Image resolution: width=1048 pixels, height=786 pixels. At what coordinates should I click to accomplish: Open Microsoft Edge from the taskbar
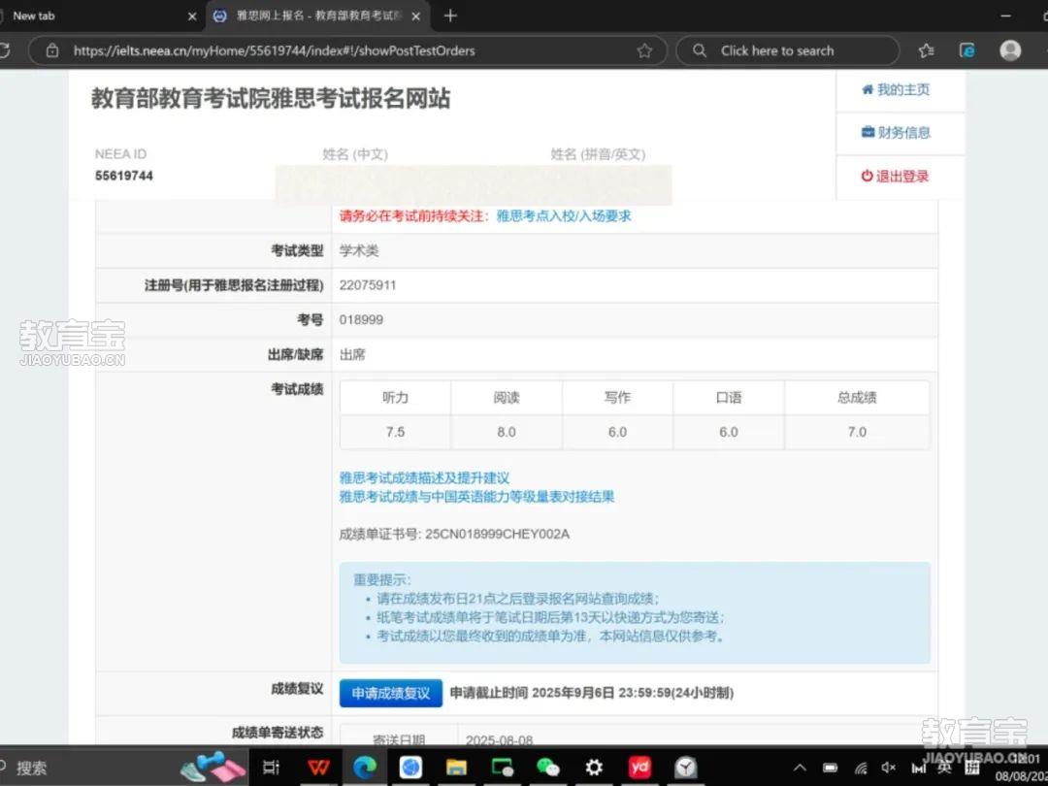point(365,767)
